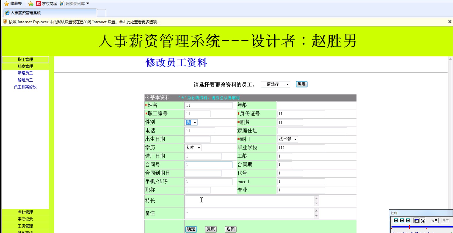Fast-forward playback in the 控制 panel
This screenshot has height=233, width=453.
tap(408, 220)
